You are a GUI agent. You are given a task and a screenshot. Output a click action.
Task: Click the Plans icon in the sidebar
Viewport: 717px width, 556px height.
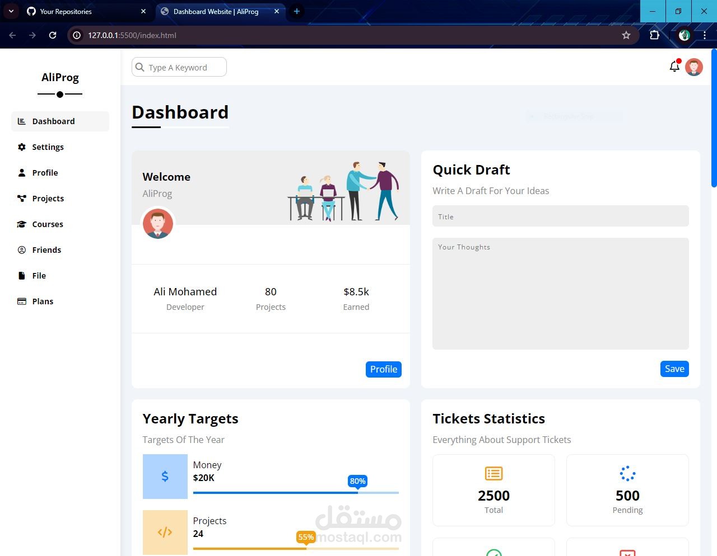(x=21, y=301)
